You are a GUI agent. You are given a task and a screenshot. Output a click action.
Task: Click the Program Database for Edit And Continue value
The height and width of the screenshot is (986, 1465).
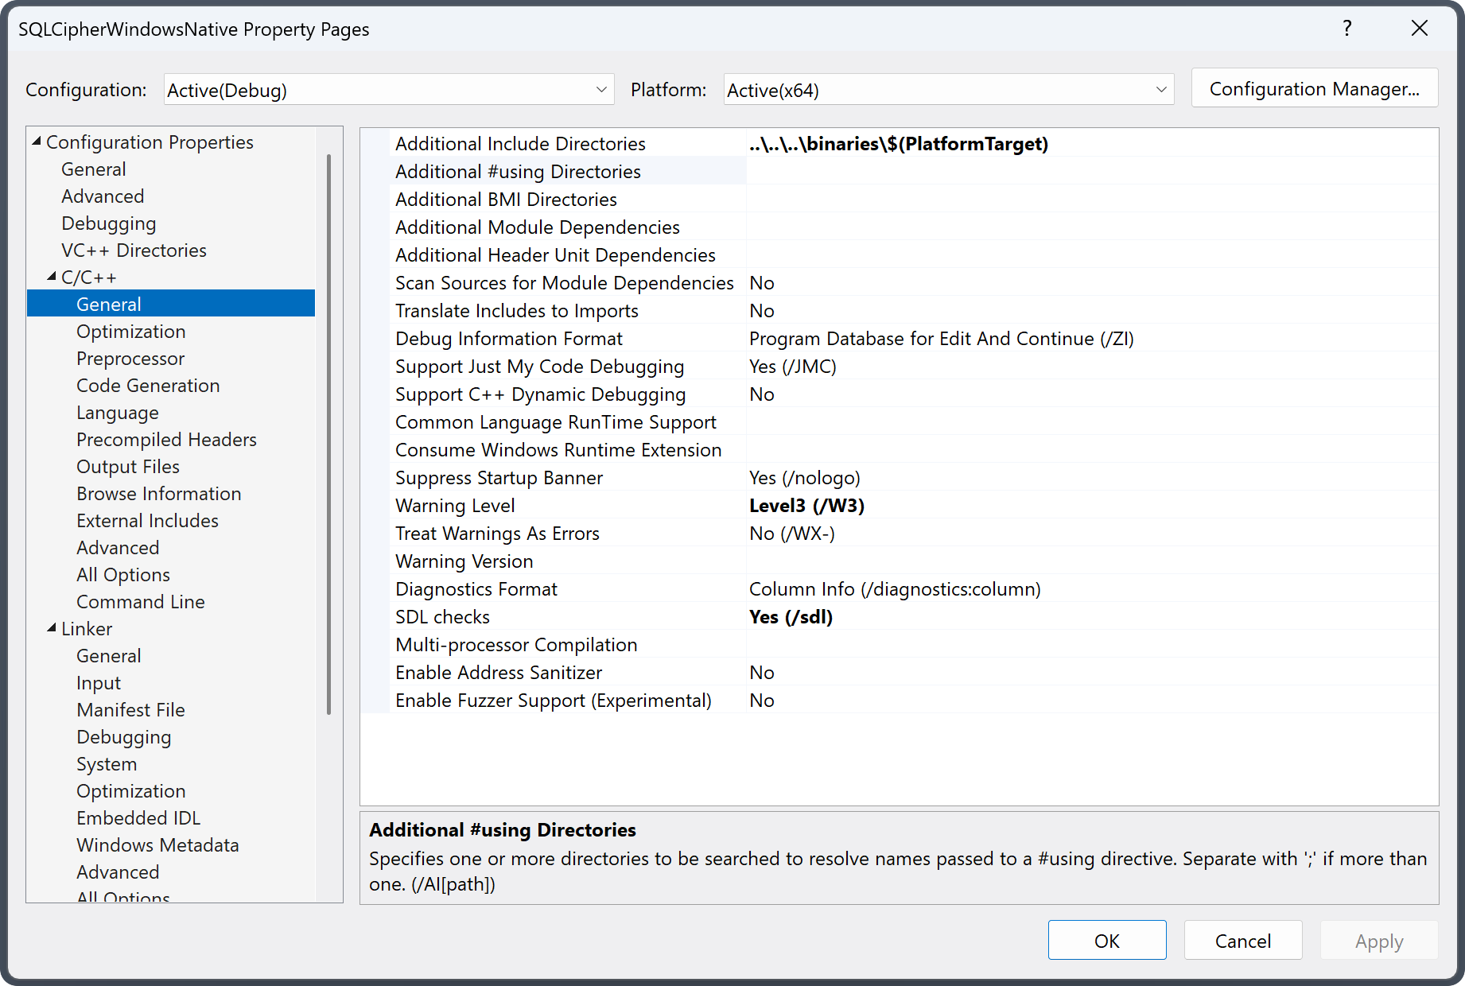(941, 339)
